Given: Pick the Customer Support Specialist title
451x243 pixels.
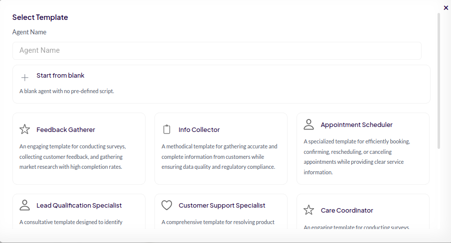Looking at the screenshot, I should 222,205.
